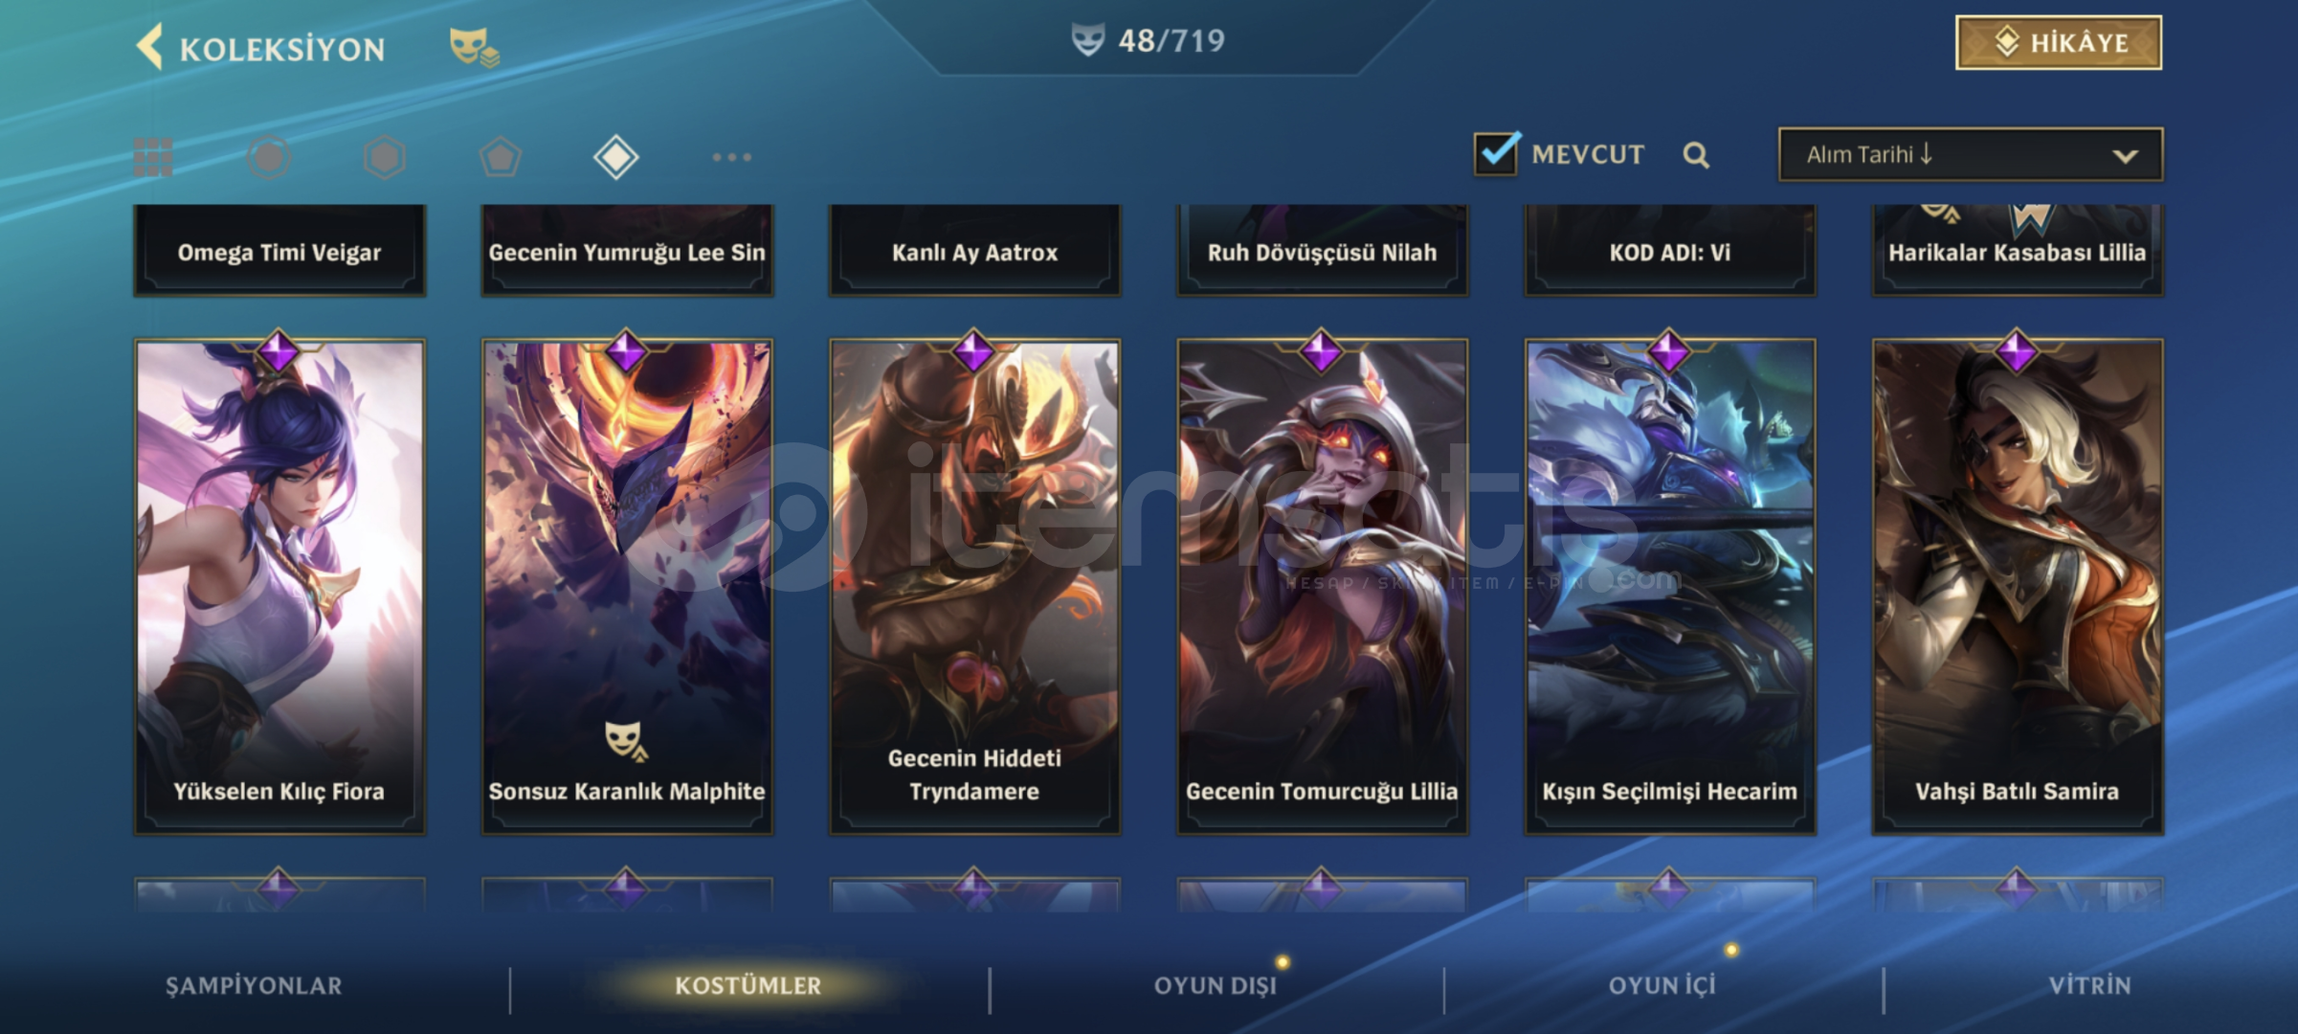Image resolution: width=2298 pixels, height=1034 pixels.
Task: Filter by the pentagon rarity icon
Action: pyautogui.click(x=501, y=157)
